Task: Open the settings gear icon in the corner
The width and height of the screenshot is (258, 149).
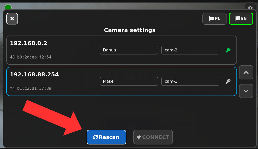Action: point(250,7)
